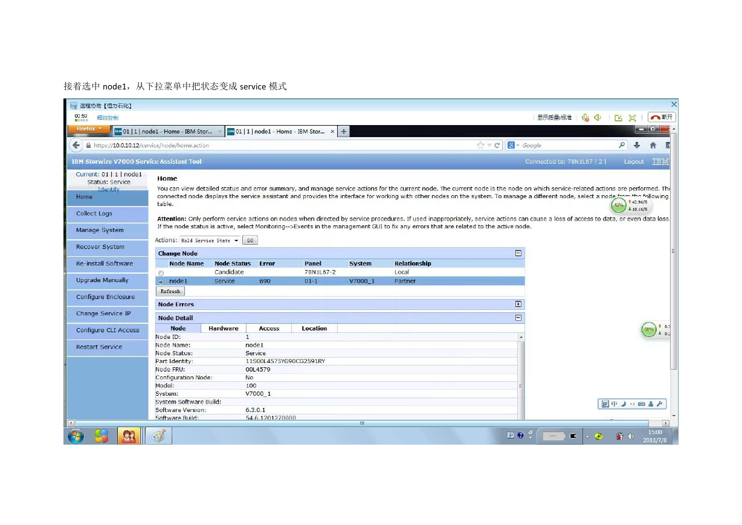The width and height of the screenshot is (742, 525).
Task: Switch to the Hardware detail tab
Action: point(224,329)
